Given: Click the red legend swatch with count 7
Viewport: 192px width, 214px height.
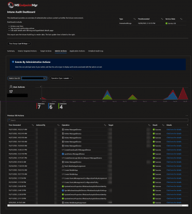Looking at the screenshot, I should coord(37,106).
